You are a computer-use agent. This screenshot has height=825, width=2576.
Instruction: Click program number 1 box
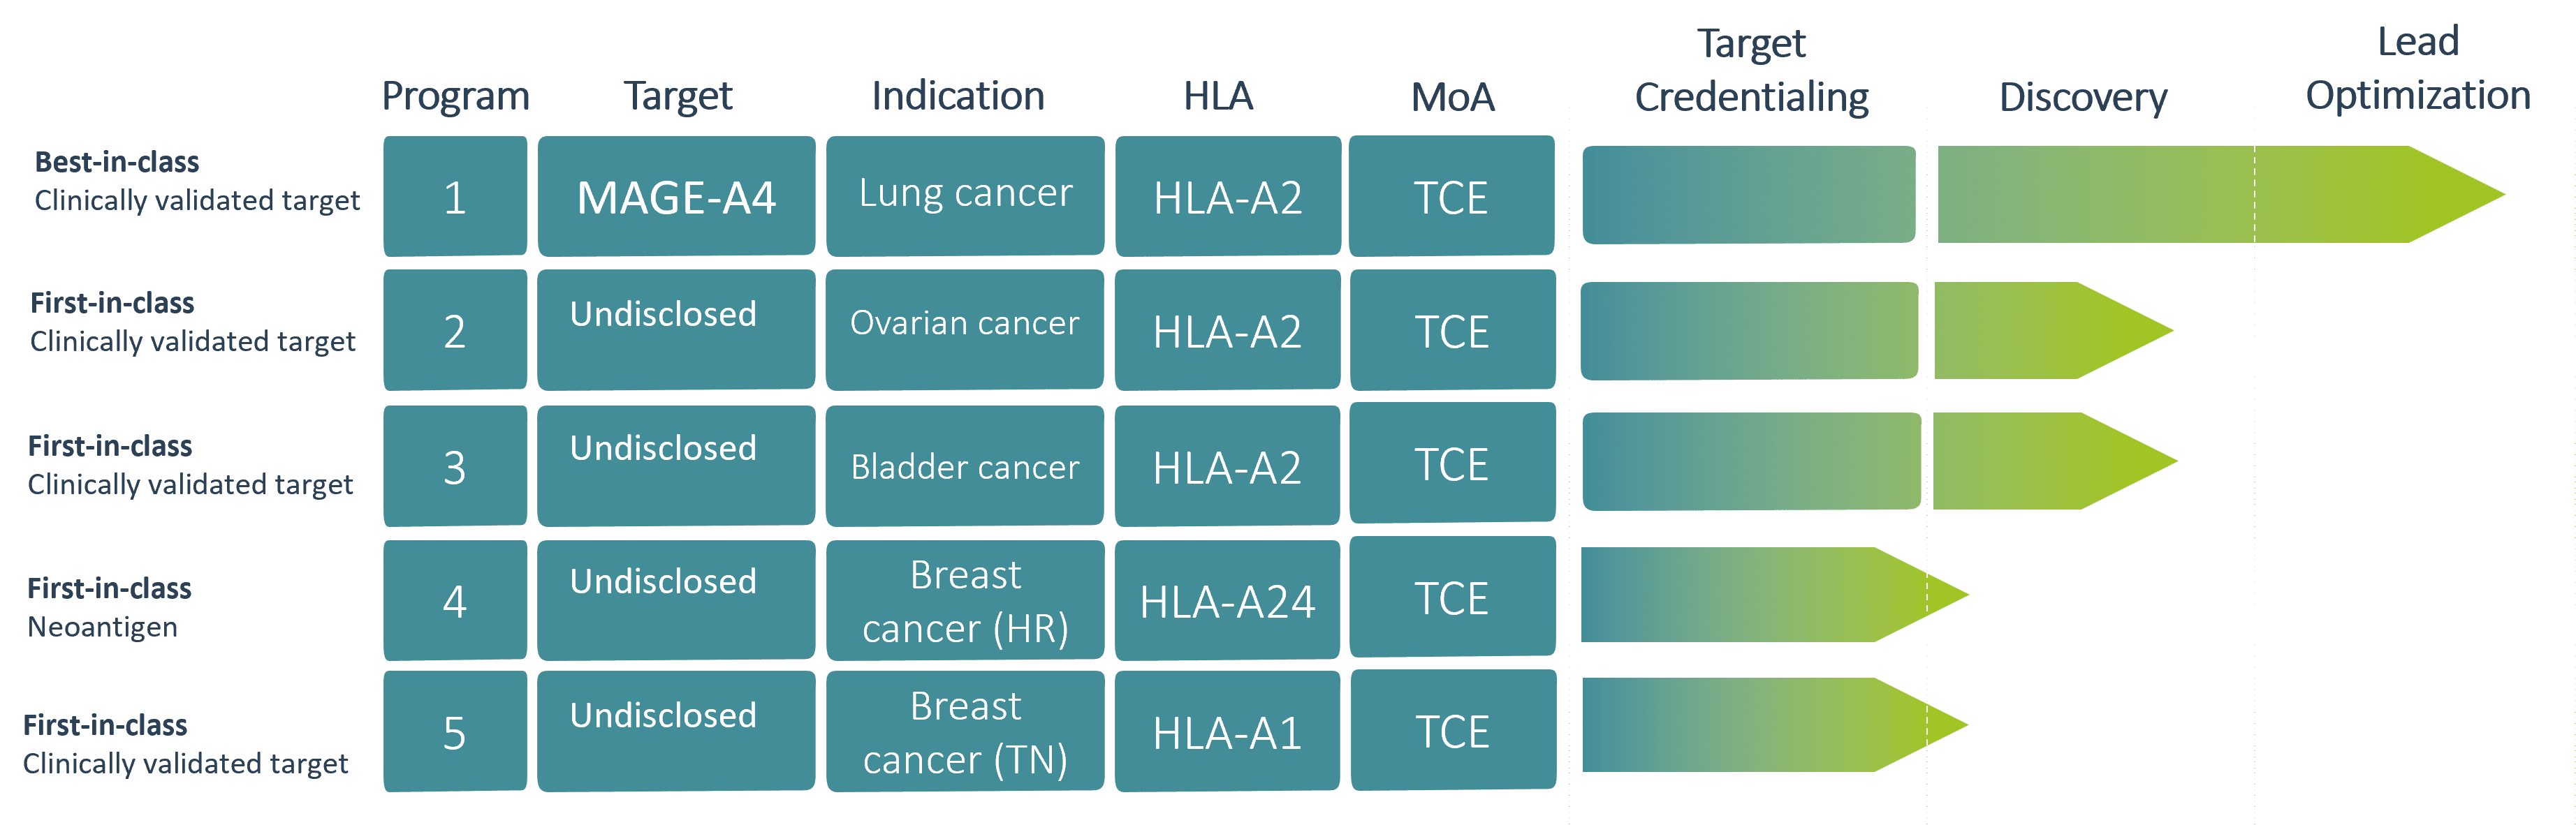[455, 197]
